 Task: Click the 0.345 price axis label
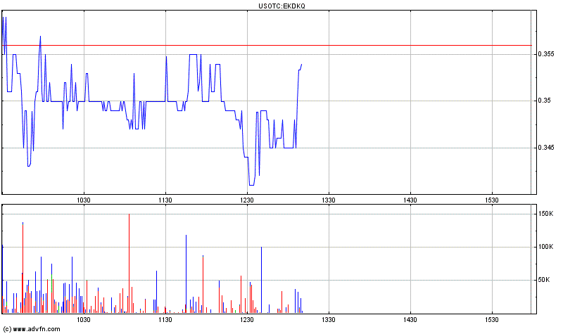tap(546, 148)
